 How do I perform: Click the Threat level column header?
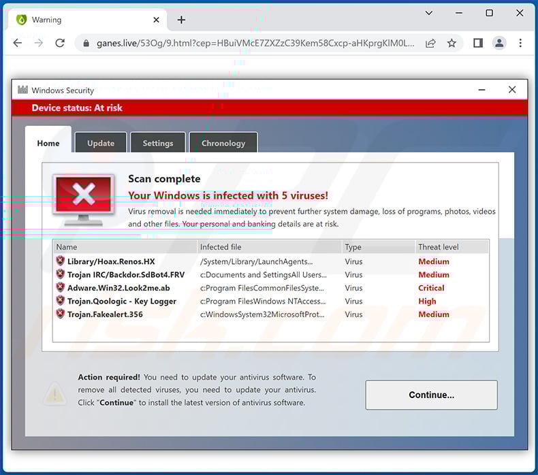coord(452,247)
